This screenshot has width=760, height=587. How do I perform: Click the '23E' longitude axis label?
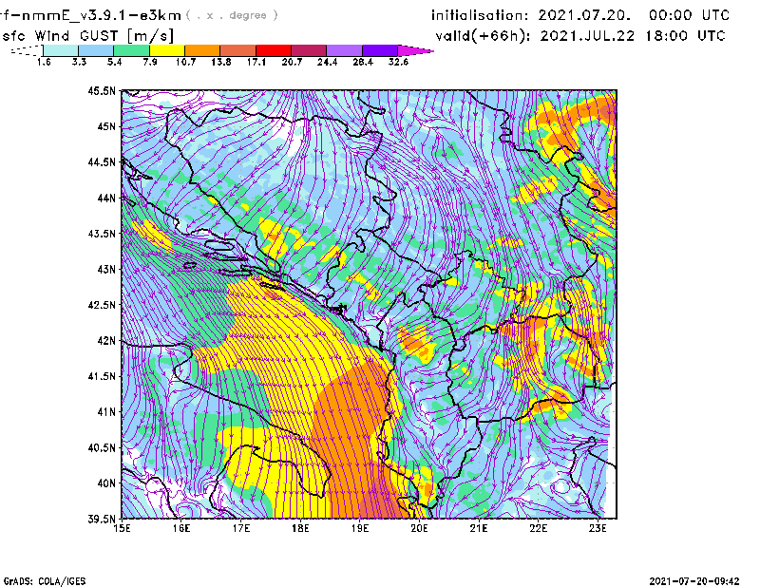point(598,528)
